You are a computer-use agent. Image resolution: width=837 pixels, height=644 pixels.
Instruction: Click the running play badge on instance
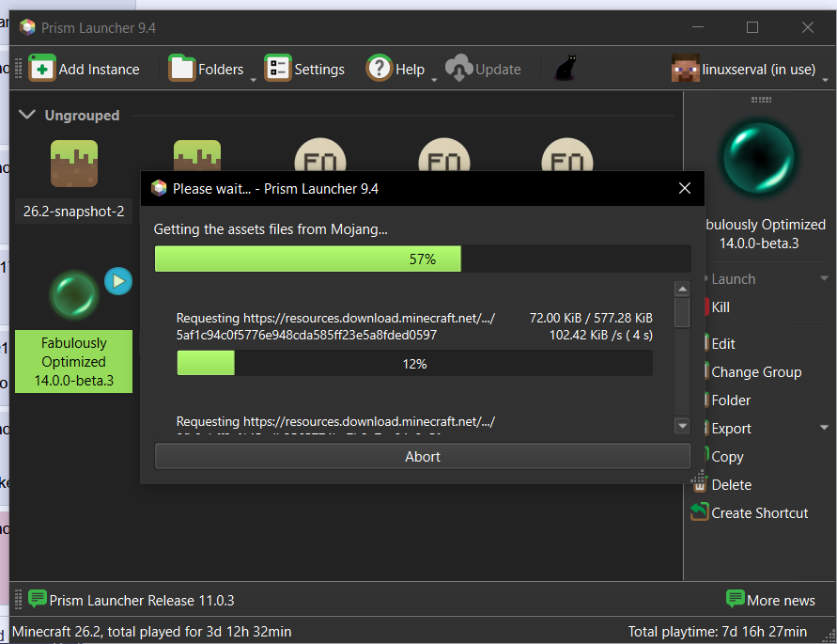pos(118,281)
